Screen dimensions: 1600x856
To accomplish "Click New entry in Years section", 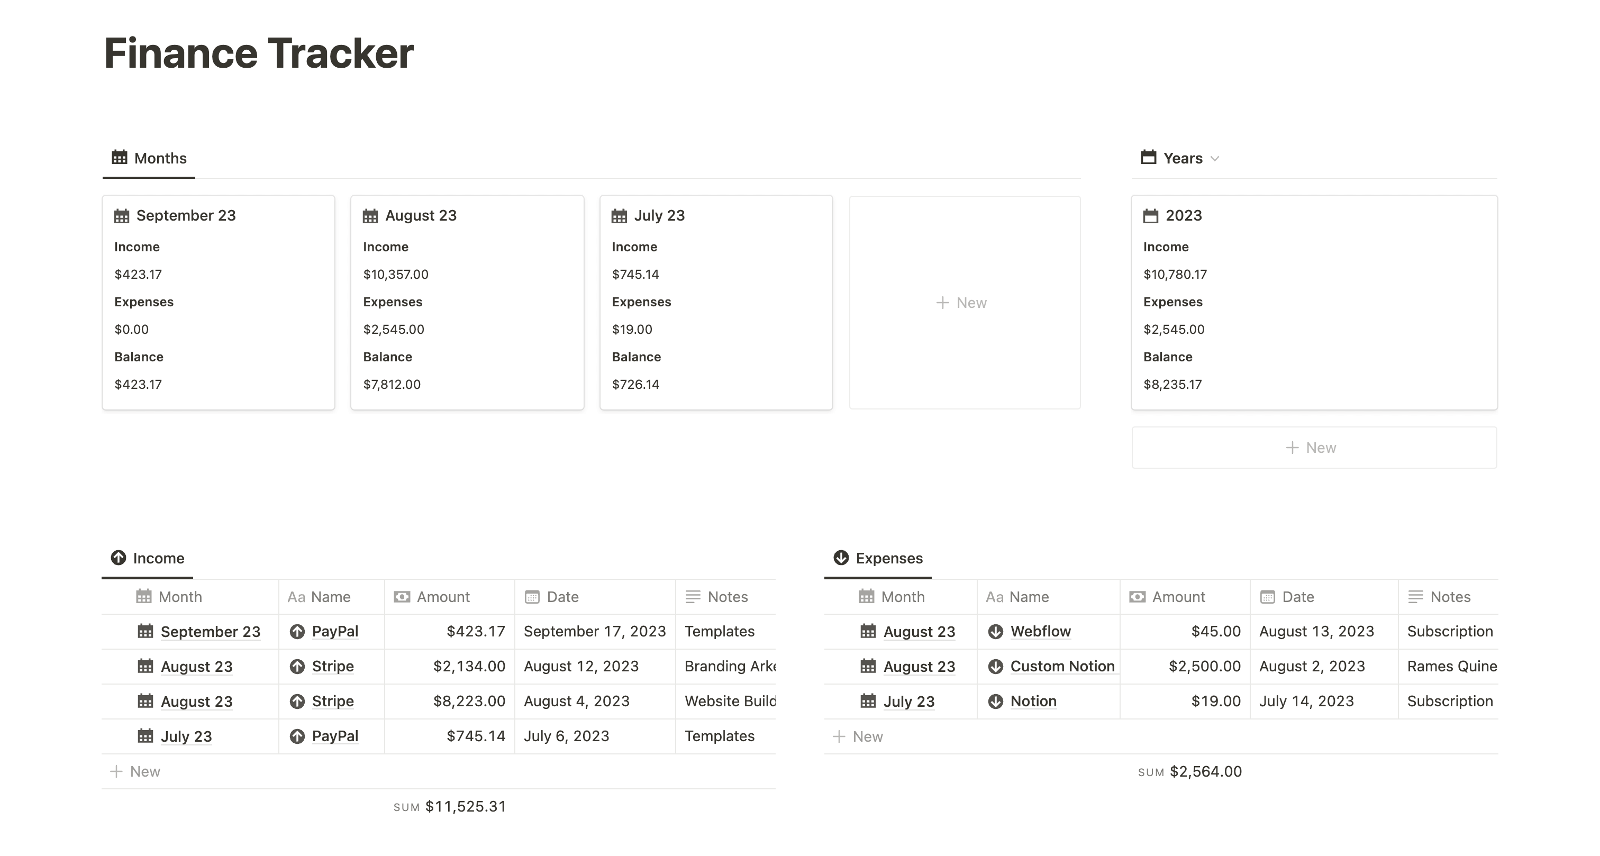I will click(1313, 445).
